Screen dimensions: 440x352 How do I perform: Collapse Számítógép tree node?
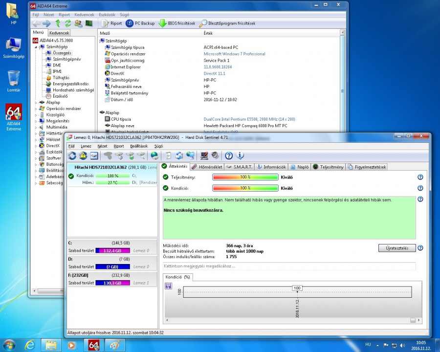click(x=36, y=47)
